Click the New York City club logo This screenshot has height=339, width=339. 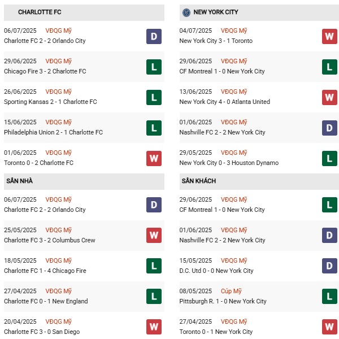click(186, 12)
